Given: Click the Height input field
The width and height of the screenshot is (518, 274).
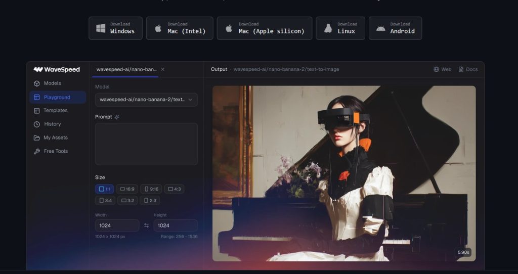Looking at the screenshot, I should (176, 225).
